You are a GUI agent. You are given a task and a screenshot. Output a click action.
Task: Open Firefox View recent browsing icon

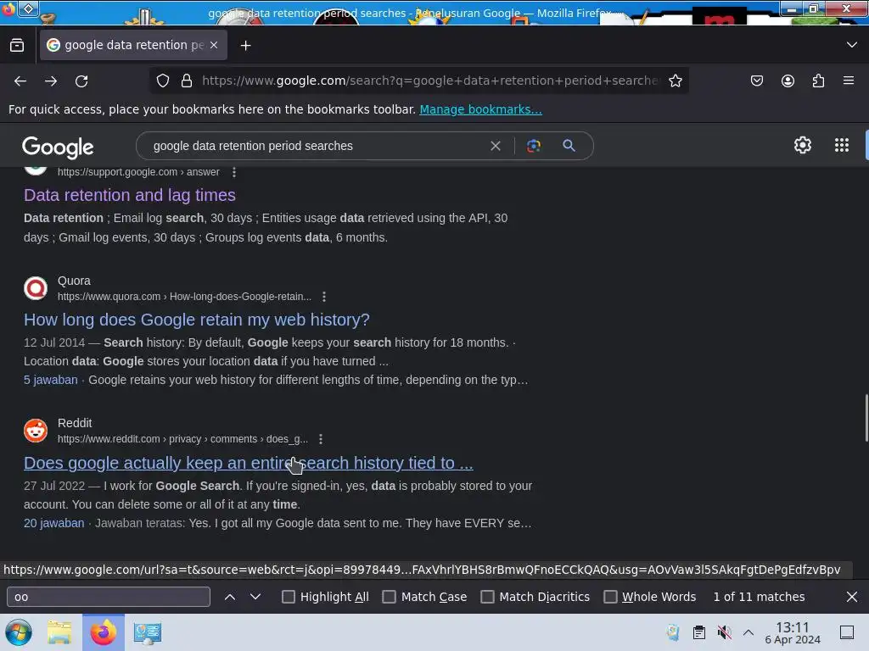point(17,46)
